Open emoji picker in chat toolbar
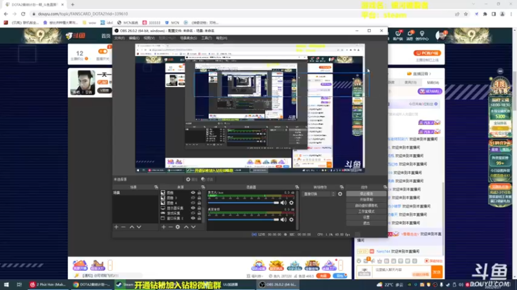 [x=359, y=261]
